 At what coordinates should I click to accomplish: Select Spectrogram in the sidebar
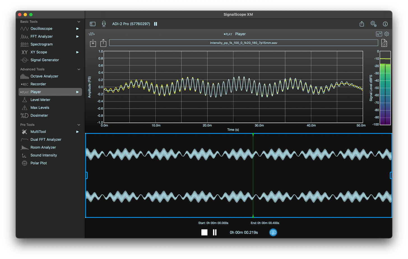pos(41,44)
